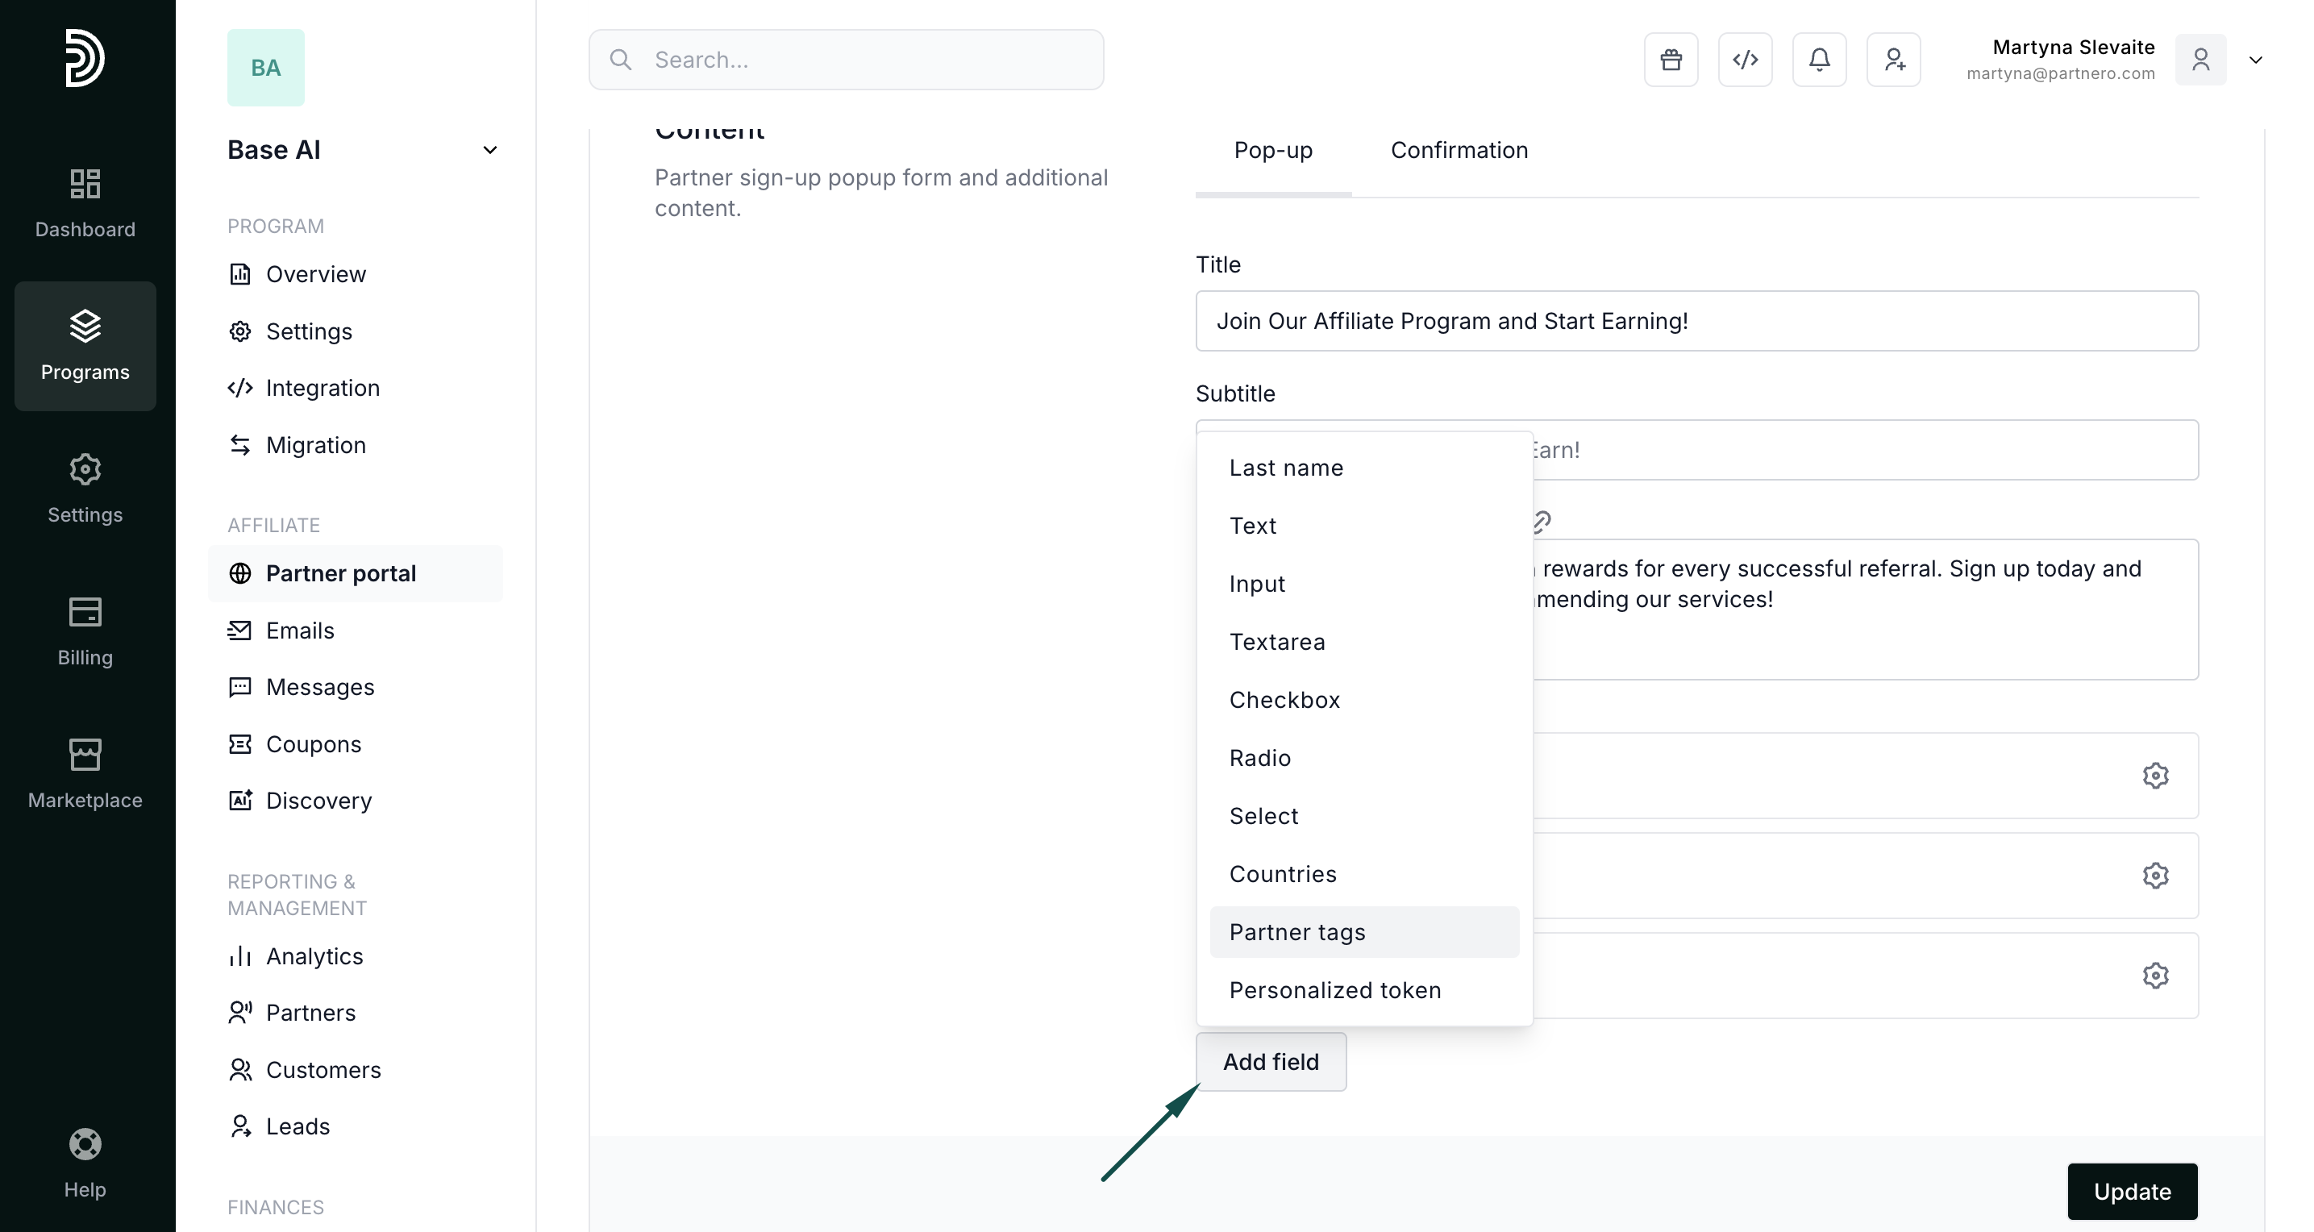The height and width of the screenshot is (1232, 2314).
Task: Click into the Title input field
Action: [x=1696, y=321]
